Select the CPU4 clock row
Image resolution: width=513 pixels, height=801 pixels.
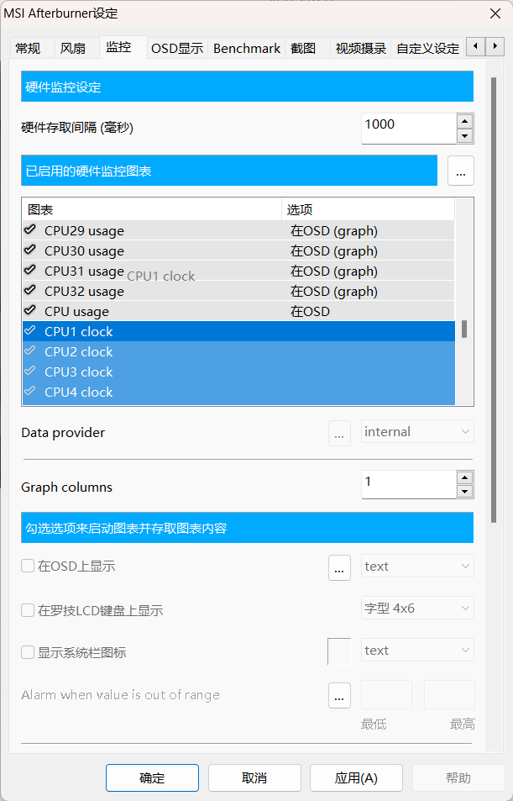[x=238, y=392]
